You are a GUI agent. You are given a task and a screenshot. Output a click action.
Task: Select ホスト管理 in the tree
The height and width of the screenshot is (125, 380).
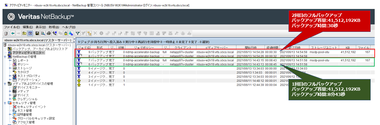(x=24, y=110)
